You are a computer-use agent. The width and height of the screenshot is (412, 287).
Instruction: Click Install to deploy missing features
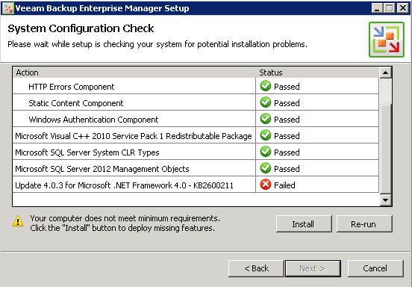[x=304, y=224]
